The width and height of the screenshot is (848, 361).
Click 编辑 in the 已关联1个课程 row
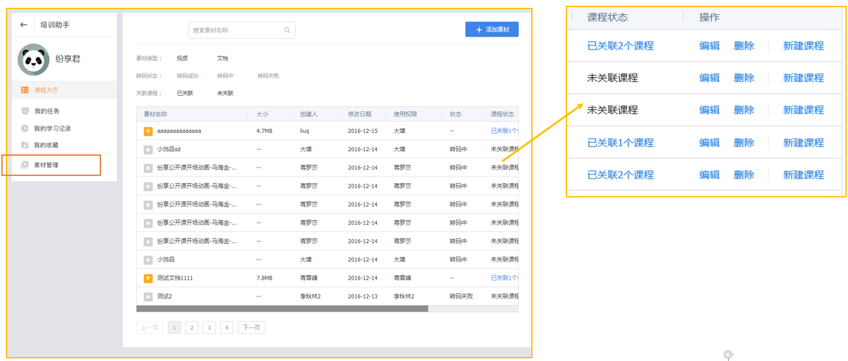point(710,143)
